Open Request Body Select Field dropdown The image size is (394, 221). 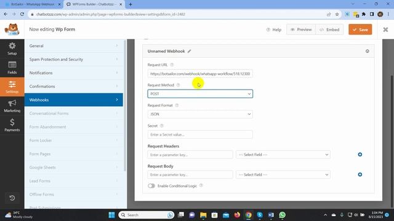pos(283,174)
